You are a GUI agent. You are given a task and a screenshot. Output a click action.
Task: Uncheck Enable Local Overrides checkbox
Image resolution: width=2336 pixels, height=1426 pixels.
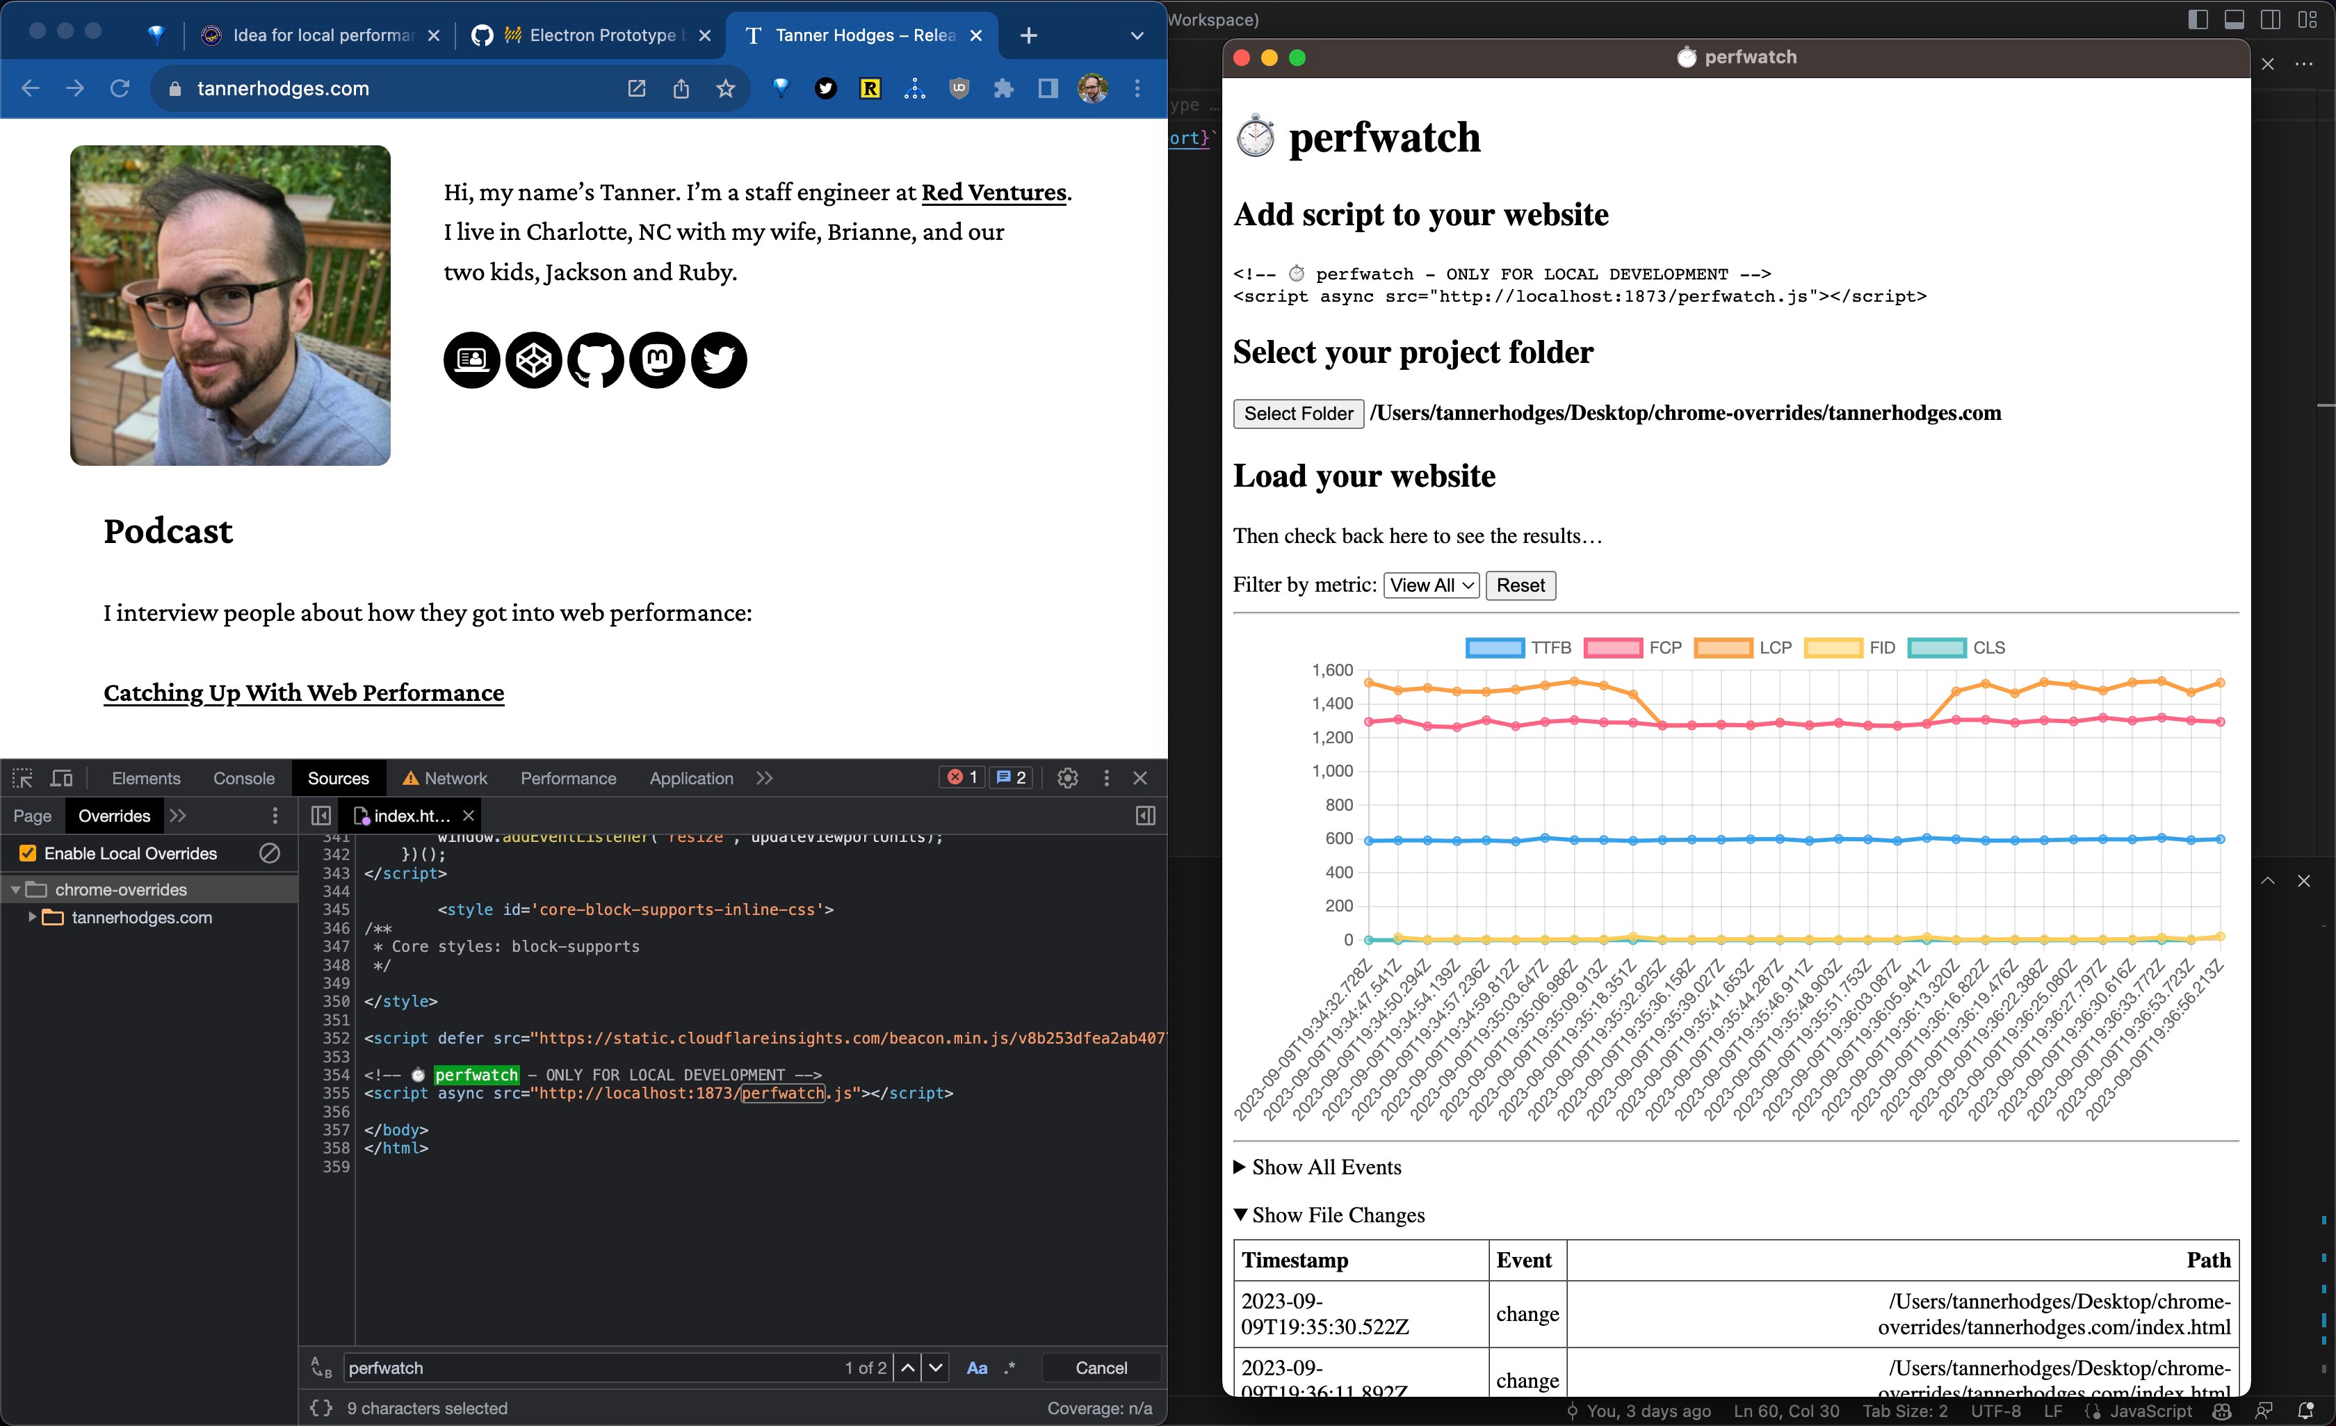click(28, 853)
